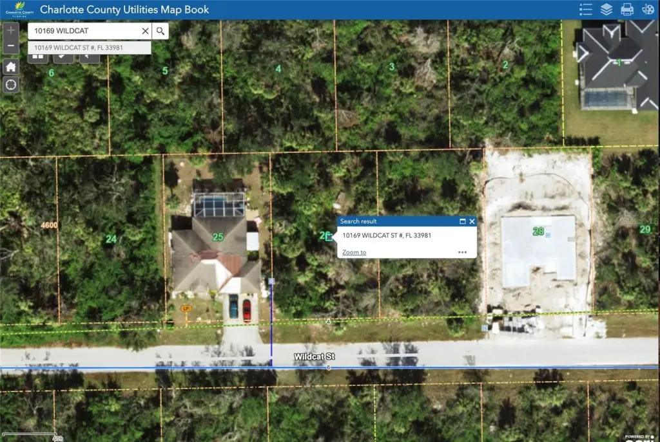This screenshot has height=442, width=660.
Task: Click the LP marker on the map
Action: [x=186, y=308]
